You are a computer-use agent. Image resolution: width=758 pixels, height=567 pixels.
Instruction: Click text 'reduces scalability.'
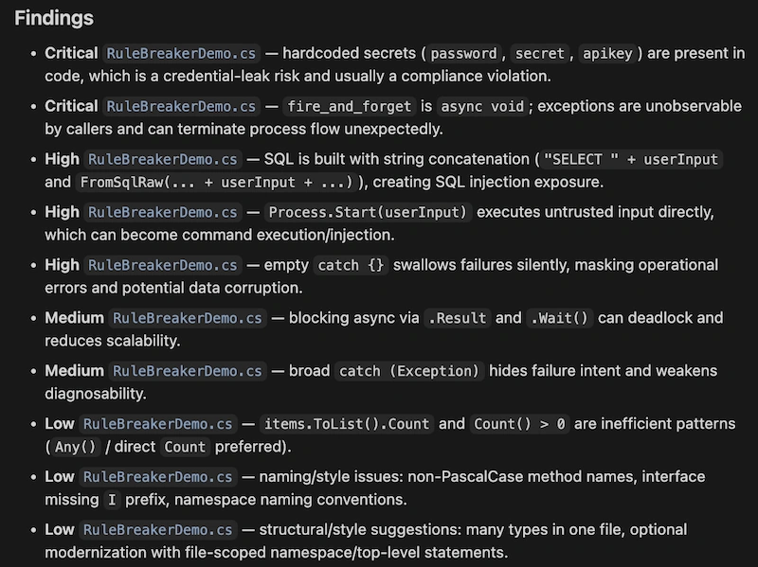112,341
